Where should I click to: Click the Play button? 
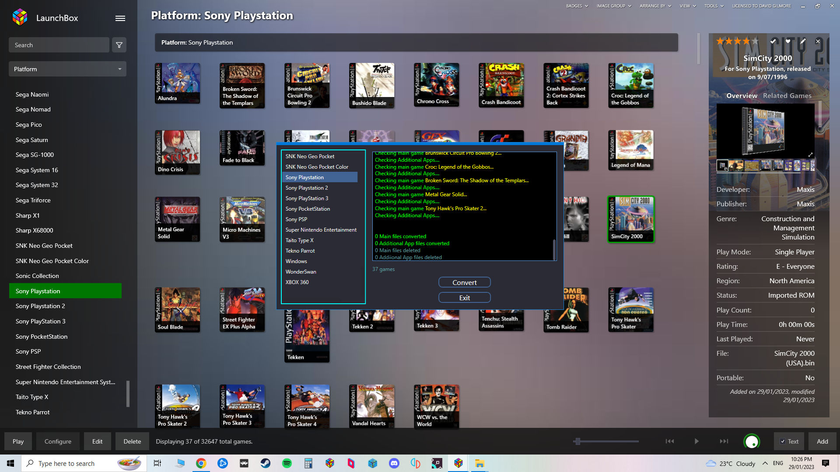click(x=18, y=441)
